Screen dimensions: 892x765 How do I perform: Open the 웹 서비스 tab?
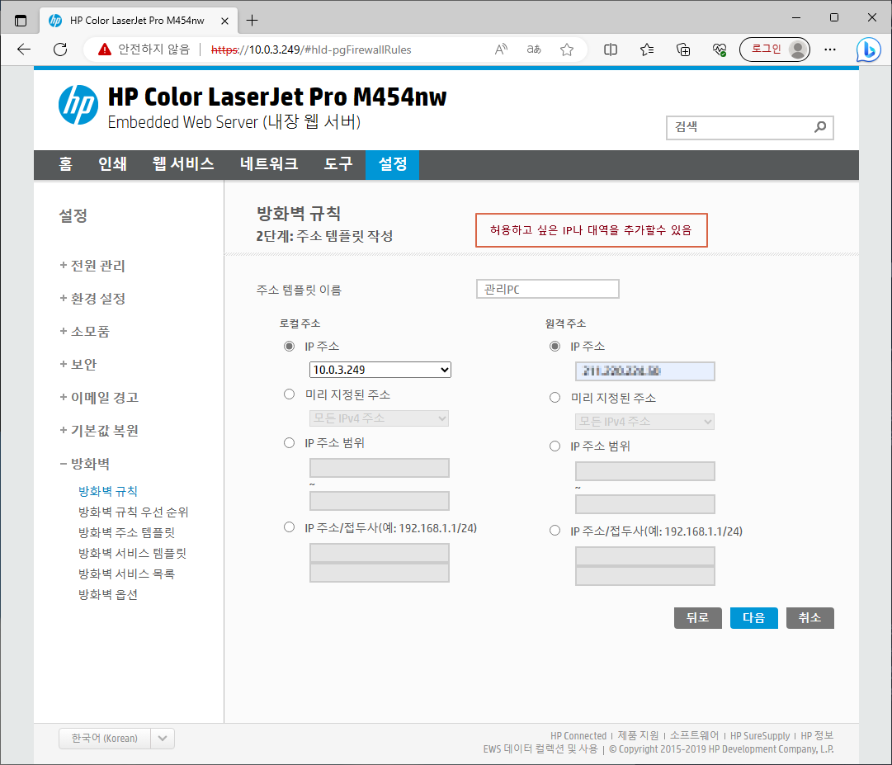click(182, 164)
